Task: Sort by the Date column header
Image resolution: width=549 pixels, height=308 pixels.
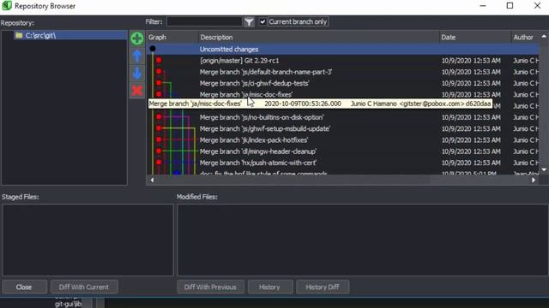Action: tap(475, 37)
